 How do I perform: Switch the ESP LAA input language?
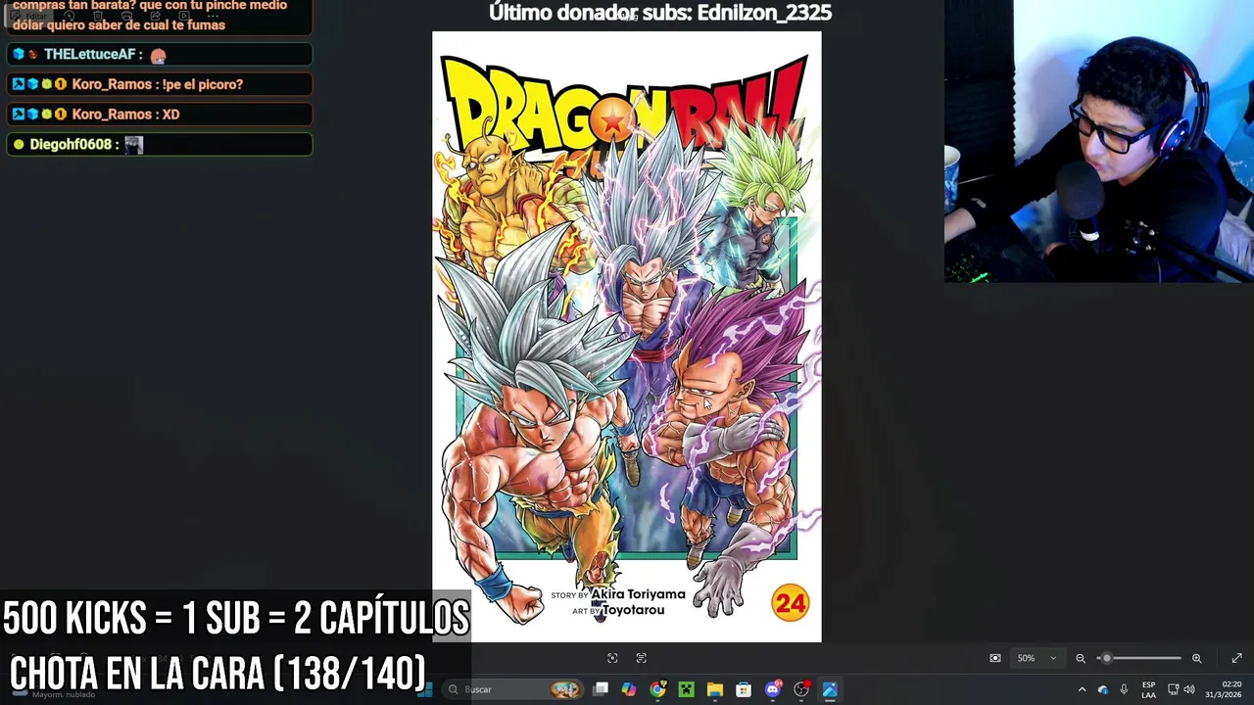coord(1149,689)
